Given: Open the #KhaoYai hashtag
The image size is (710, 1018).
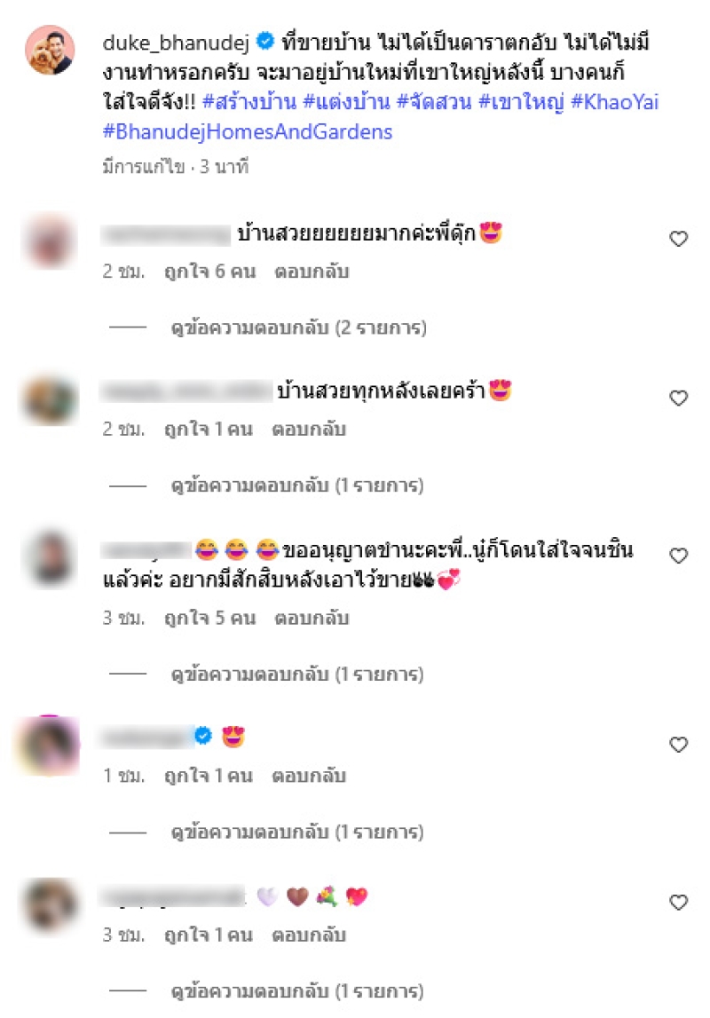Looking at the screenshot, I should click(615, 102).
